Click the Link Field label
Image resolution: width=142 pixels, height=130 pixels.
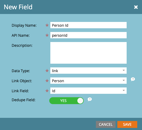20,91
